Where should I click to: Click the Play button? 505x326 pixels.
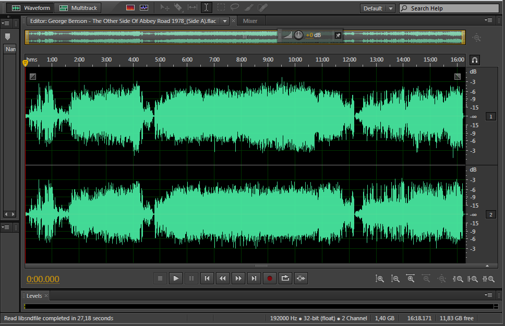pyautogui.click(x=176, y=279)
